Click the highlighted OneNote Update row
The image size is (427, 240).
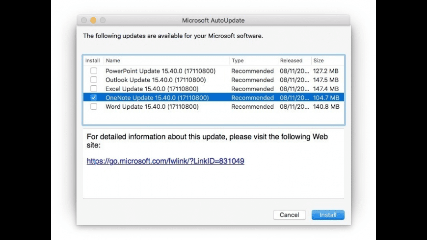click(157, 98)
